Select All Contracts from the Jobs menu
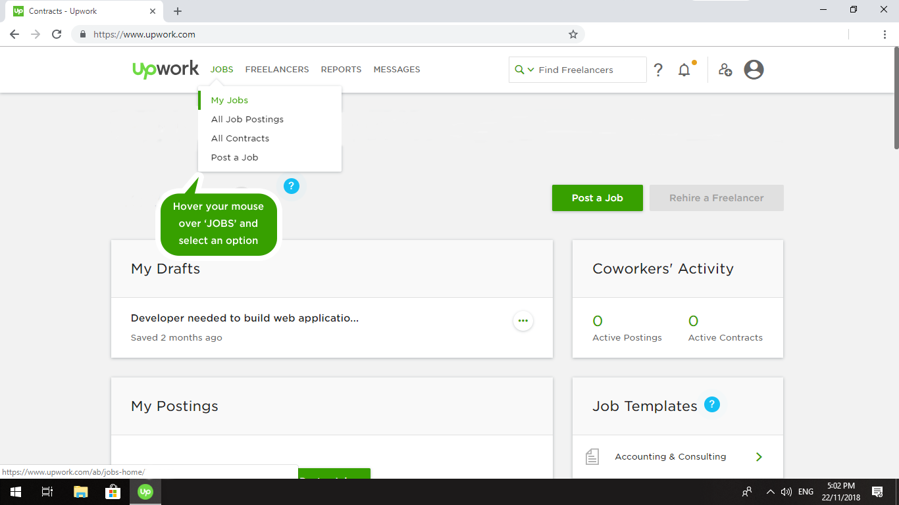 click(240, 139)
